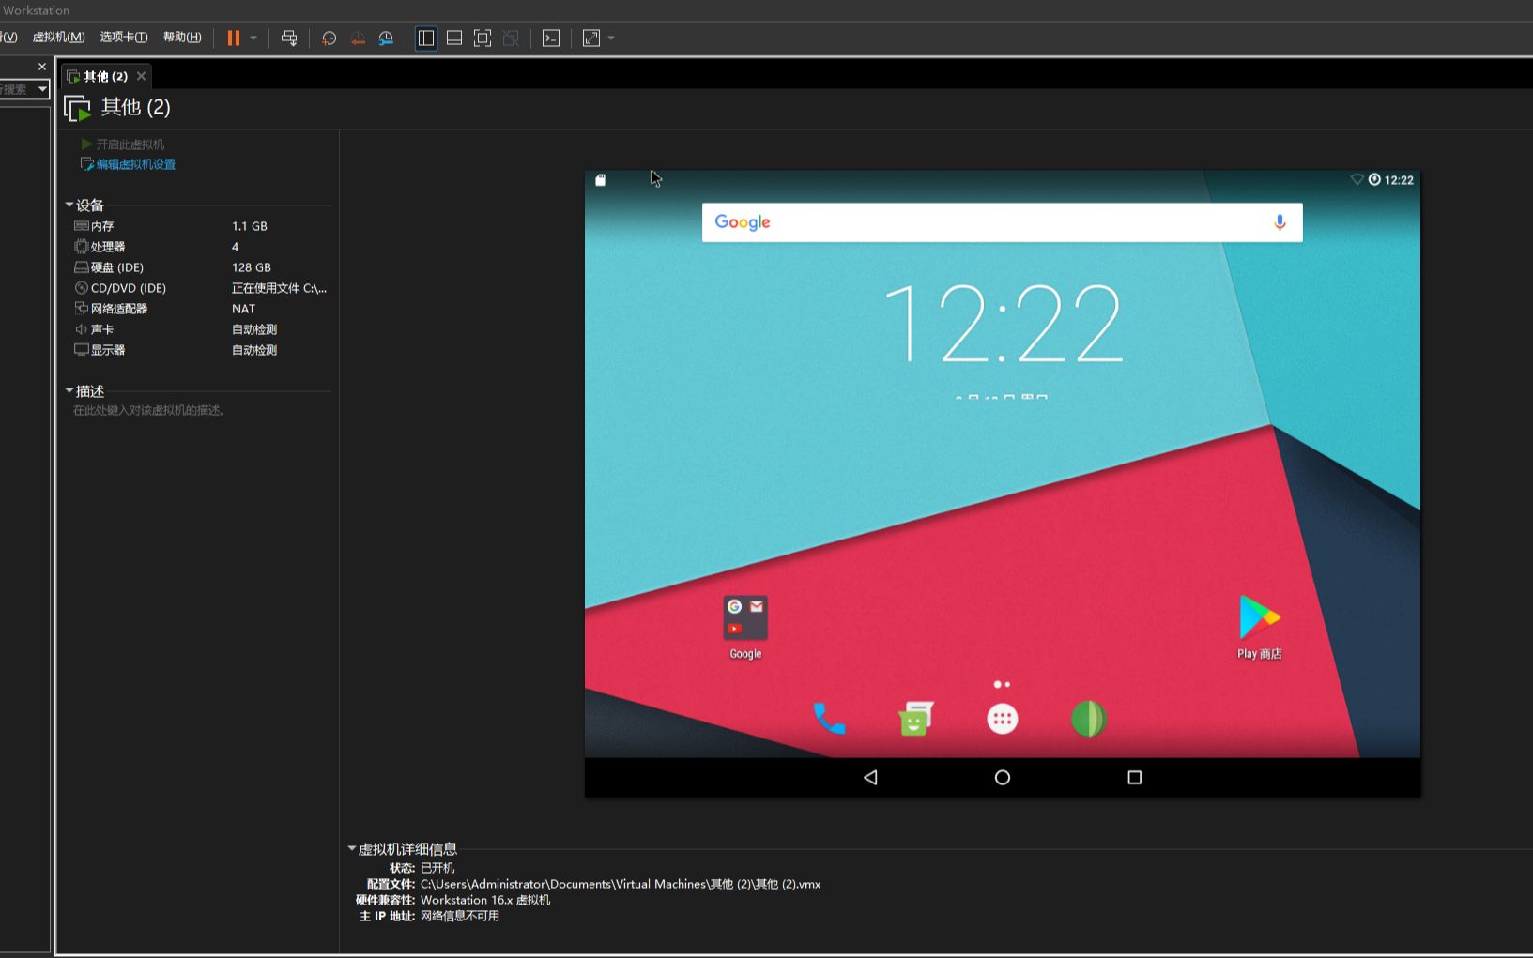This screenshot has height=958, width=1533.
Task: Open the Google apps folder icon
Action: pos(745,618)
